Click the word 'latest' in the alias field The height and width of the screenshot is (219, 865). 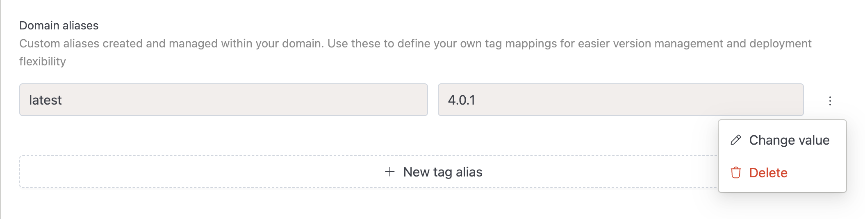click(46, 100)
